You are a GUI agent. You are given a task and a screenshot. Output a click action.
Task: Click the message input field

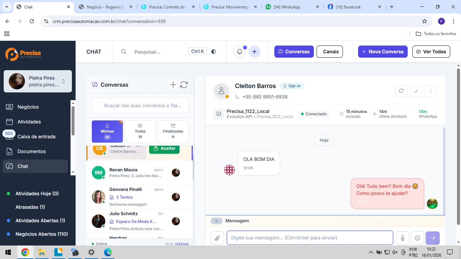(309, 238)
